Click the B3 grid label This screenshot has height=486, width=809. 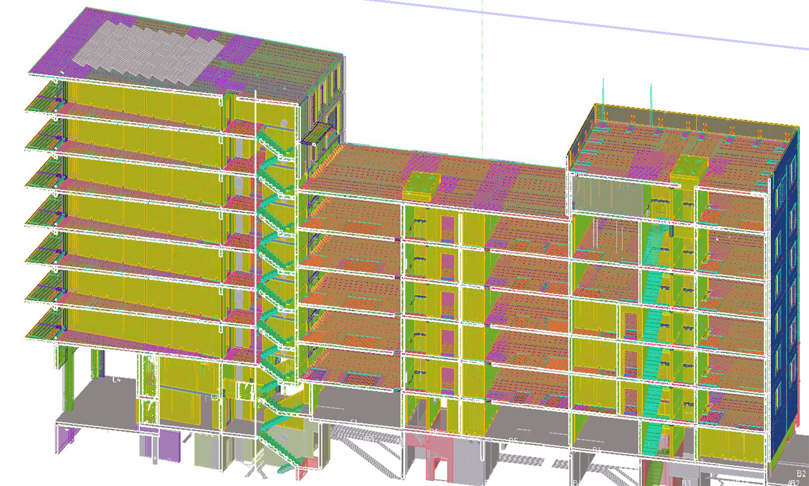(686, 482)
